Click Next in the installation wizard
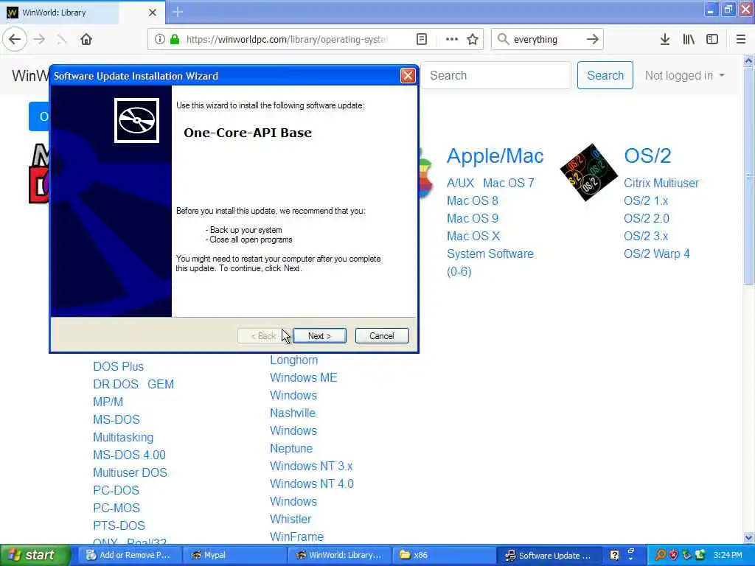 pos(319,336)
